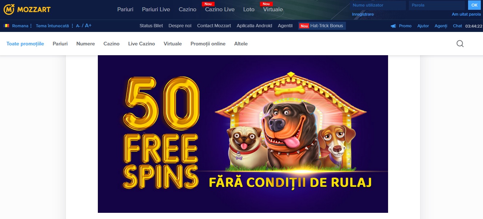This screenshot has width=483, height=219.
Task: Open the 50 Free Spins promo banner
Action: pos(243,134)
